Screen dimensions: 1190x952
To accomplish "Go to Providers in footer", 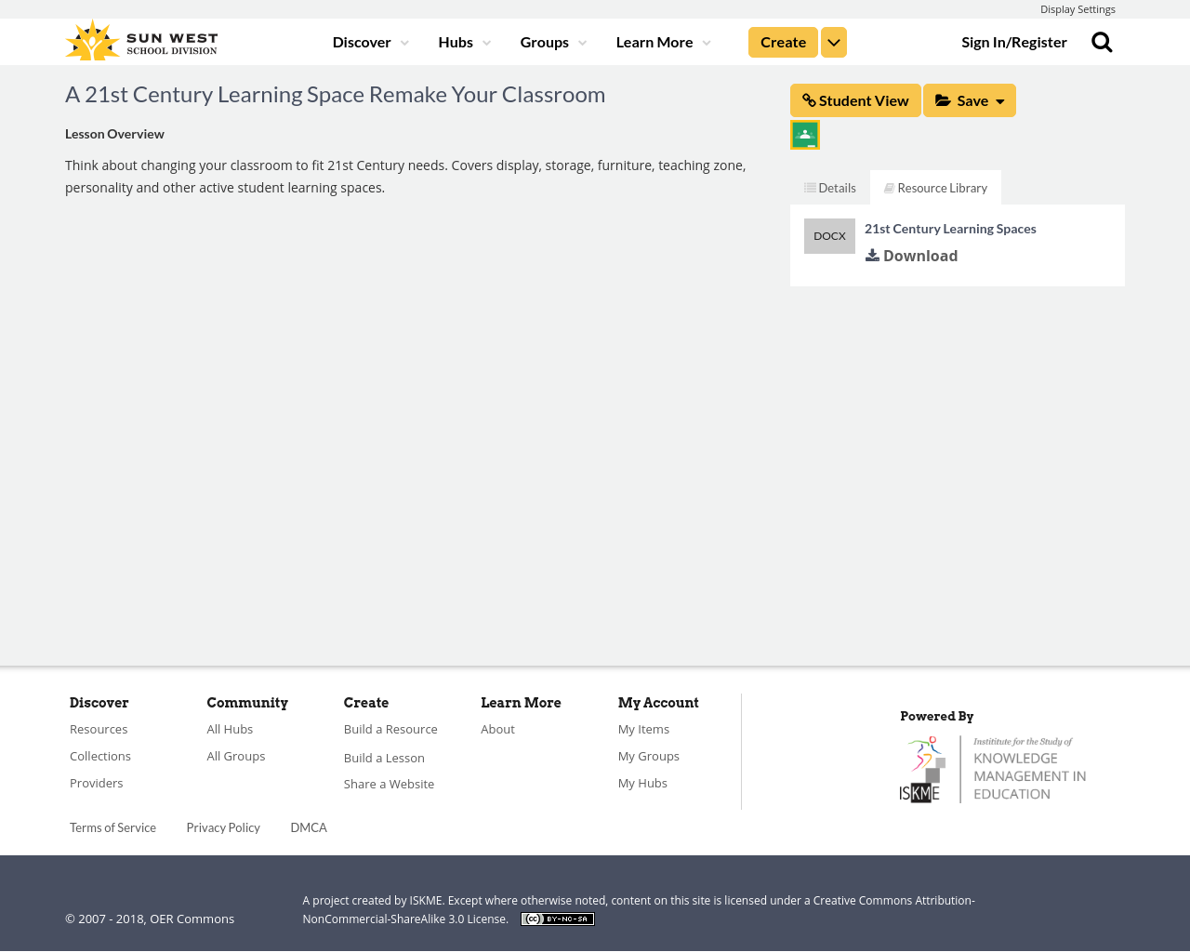I will [97, 784].
